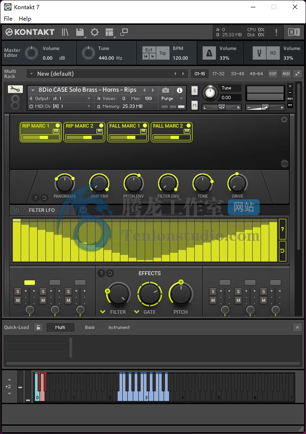Click the question mark beside PANORAMA
The height and width of the screenshot is (434, 306).
35,198
